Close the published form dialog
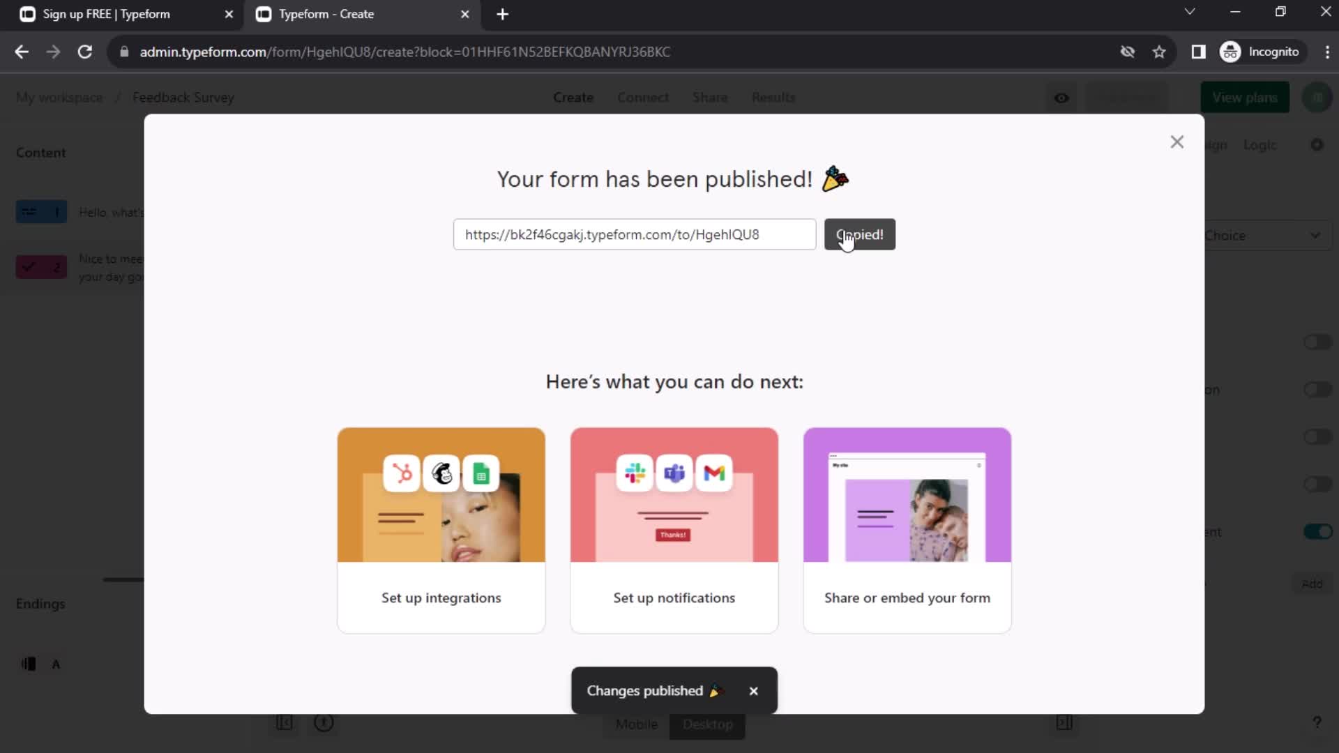The width and height of the screenshot is (1339, 753). (x=1177, y=141)
